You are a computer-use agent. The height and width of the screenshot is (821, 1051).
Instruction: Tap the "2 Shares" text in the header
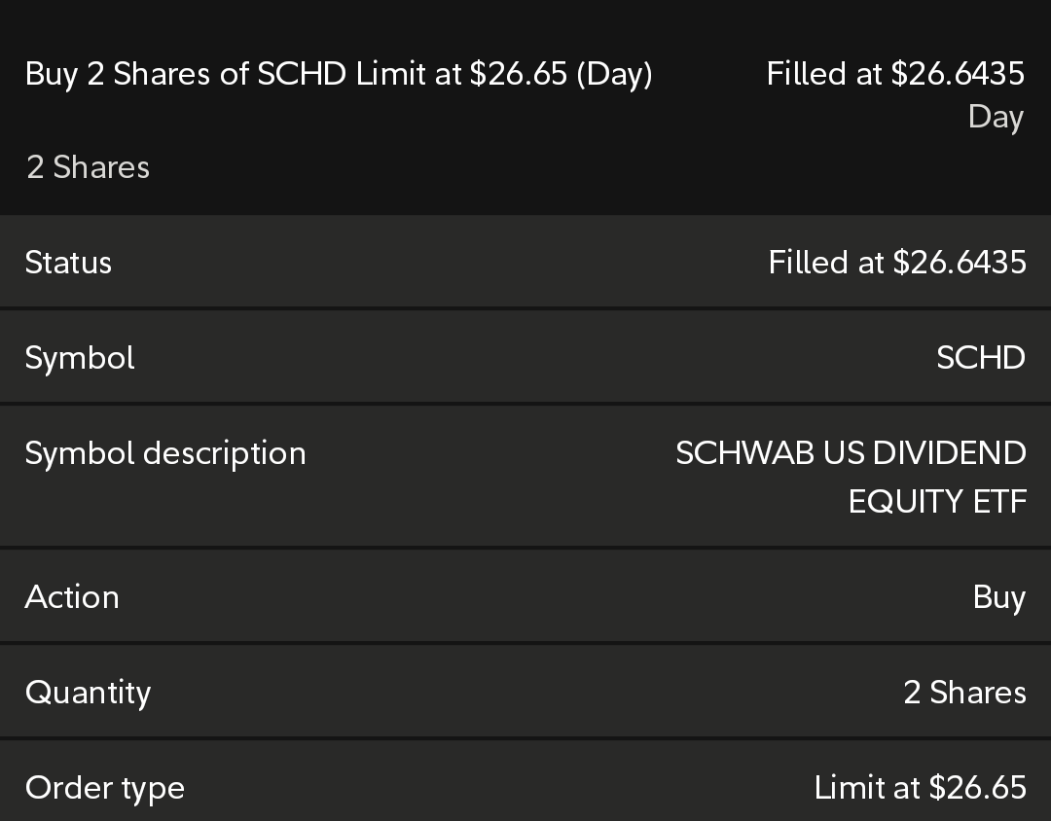pyautogui.click(x=88, y=167)
